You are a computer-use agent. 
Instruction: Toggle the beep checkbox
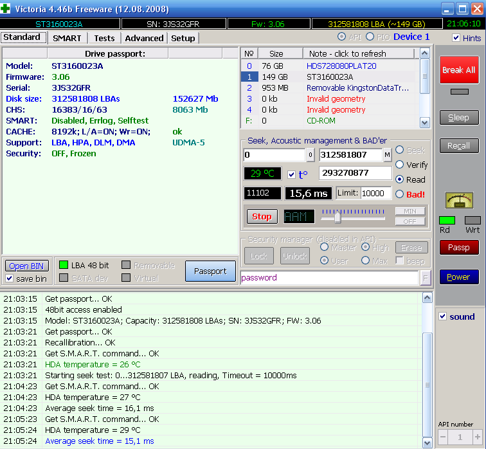click(x=399, y=261)
